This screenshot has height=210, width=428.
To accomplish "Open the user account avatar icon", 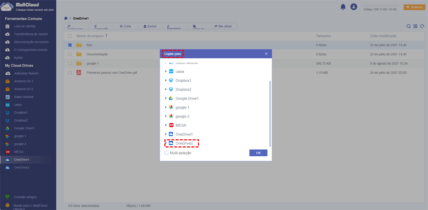I will 353,7.
